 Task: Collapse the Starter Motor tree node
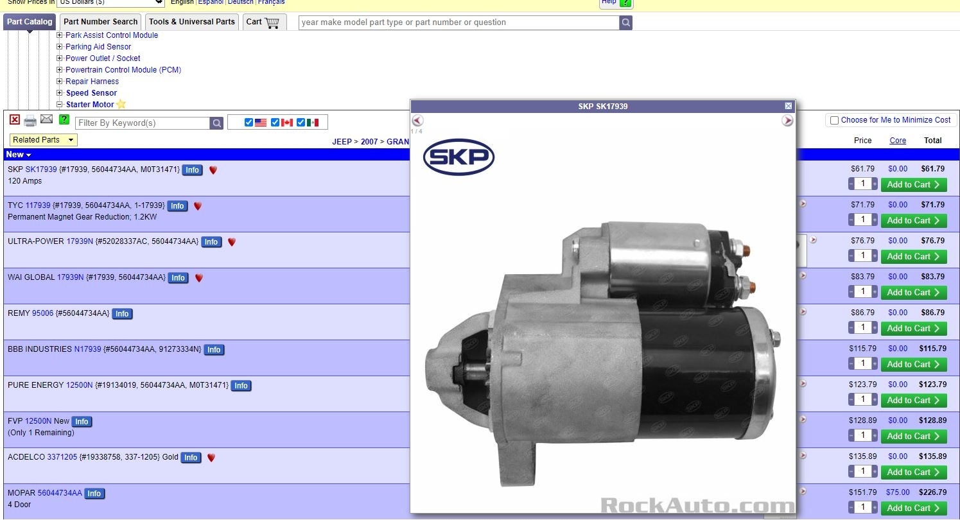60,105
